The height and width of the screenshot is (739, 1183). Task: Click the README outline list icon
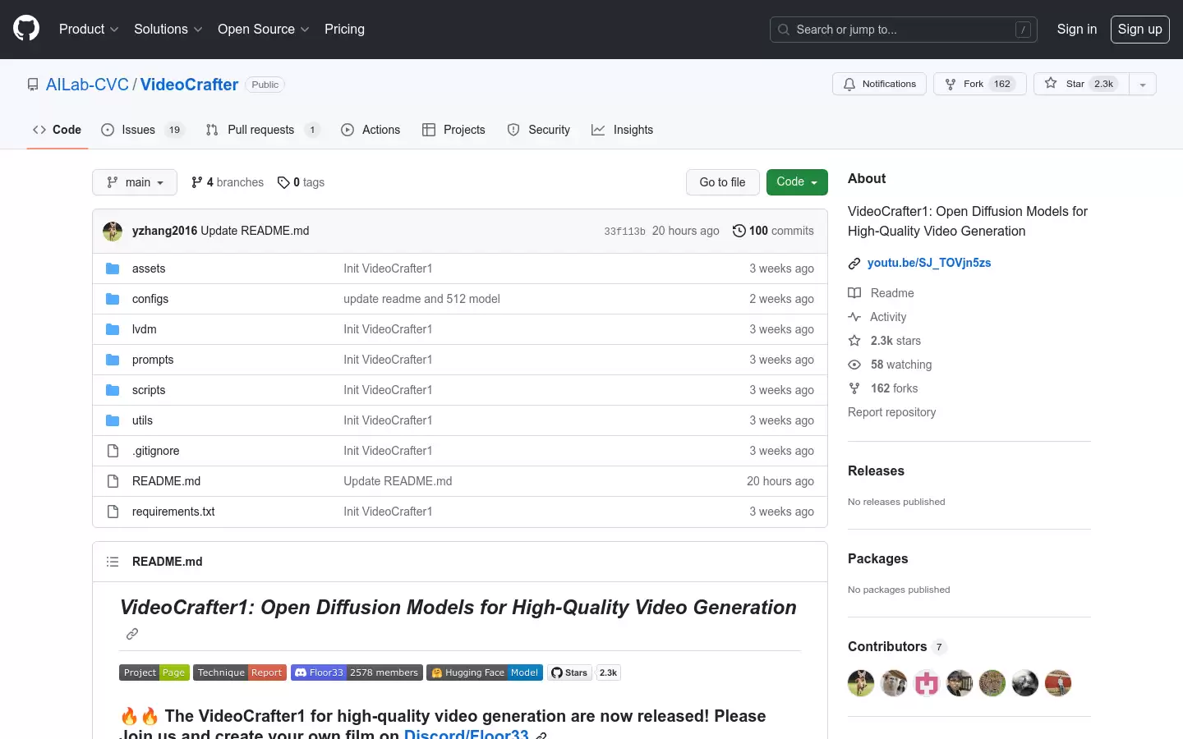113,562
